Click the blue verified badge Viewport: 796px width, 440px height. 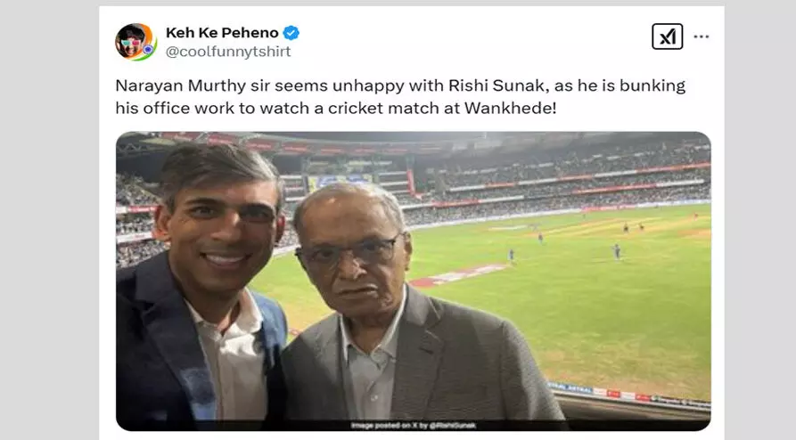pyautogui.click(x=291, y=33)
